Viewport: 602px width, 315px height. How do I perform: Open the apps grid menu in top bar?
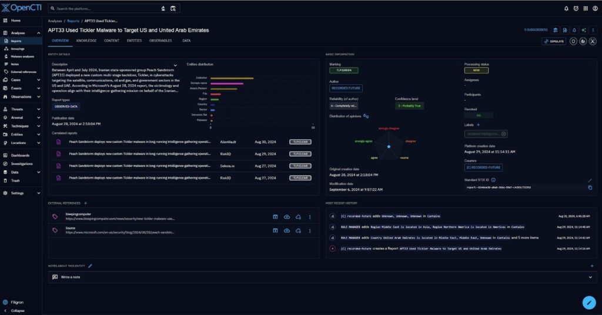coord(585,8)
